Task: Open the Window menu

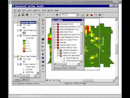Action: click(x=51, y=10)
